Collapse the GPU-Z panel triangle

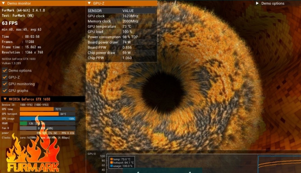[89, 3]
